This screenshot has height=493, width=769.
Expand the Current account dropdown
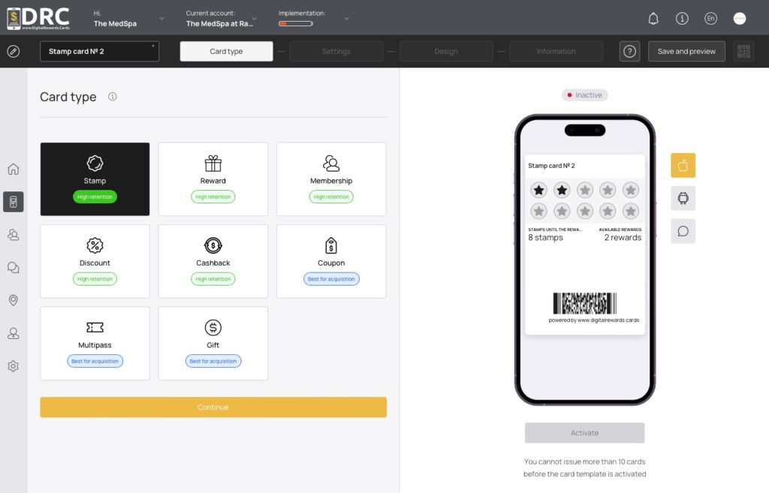254,19
